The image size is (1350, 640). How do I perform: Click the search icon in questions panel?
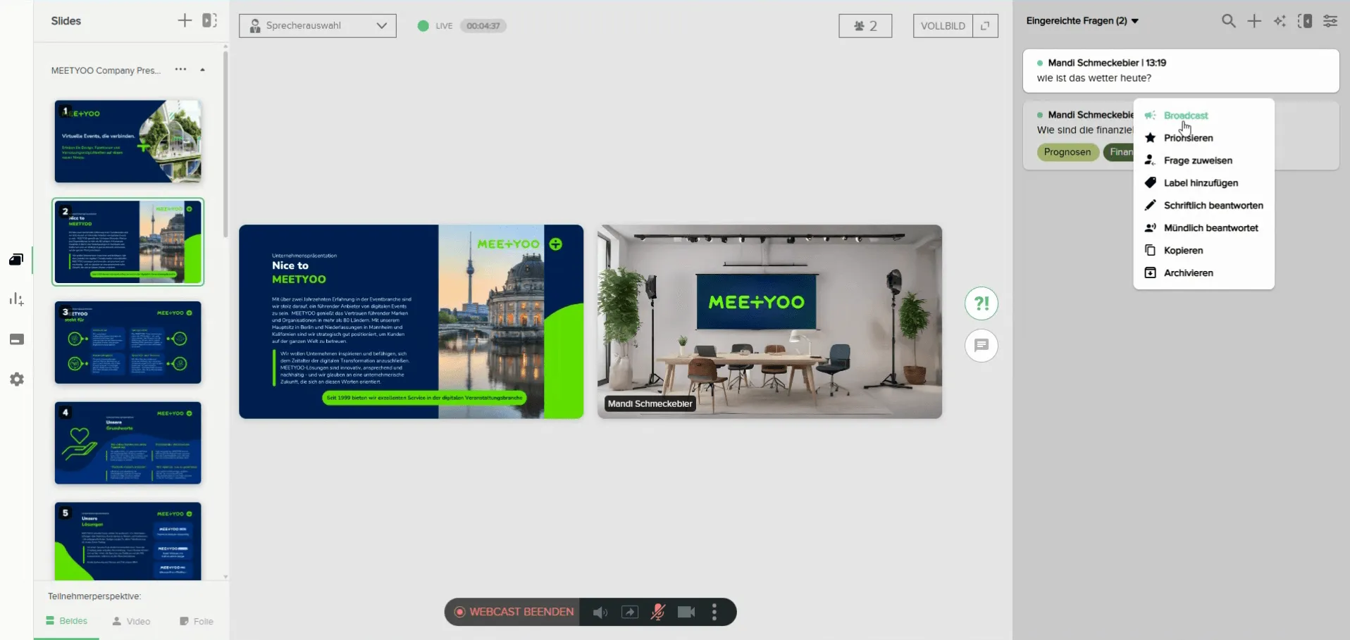tap(1228, 21)
